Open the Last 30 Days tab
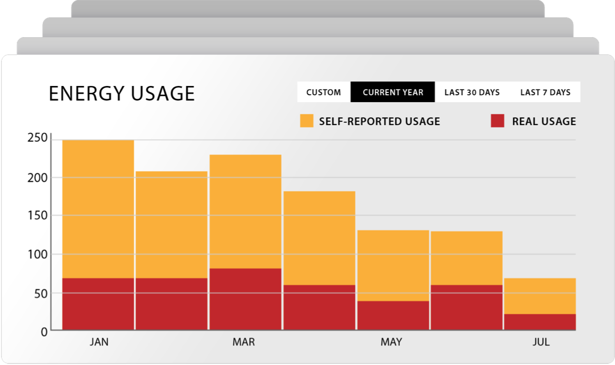The width and height of the screenshot is (615, 365). tap(472, 92)
